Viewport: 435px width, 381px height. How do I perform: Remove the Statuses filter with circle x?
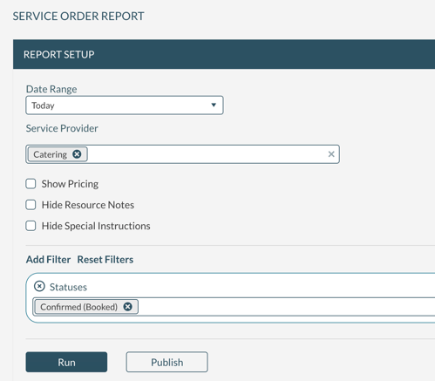[39, 286]
